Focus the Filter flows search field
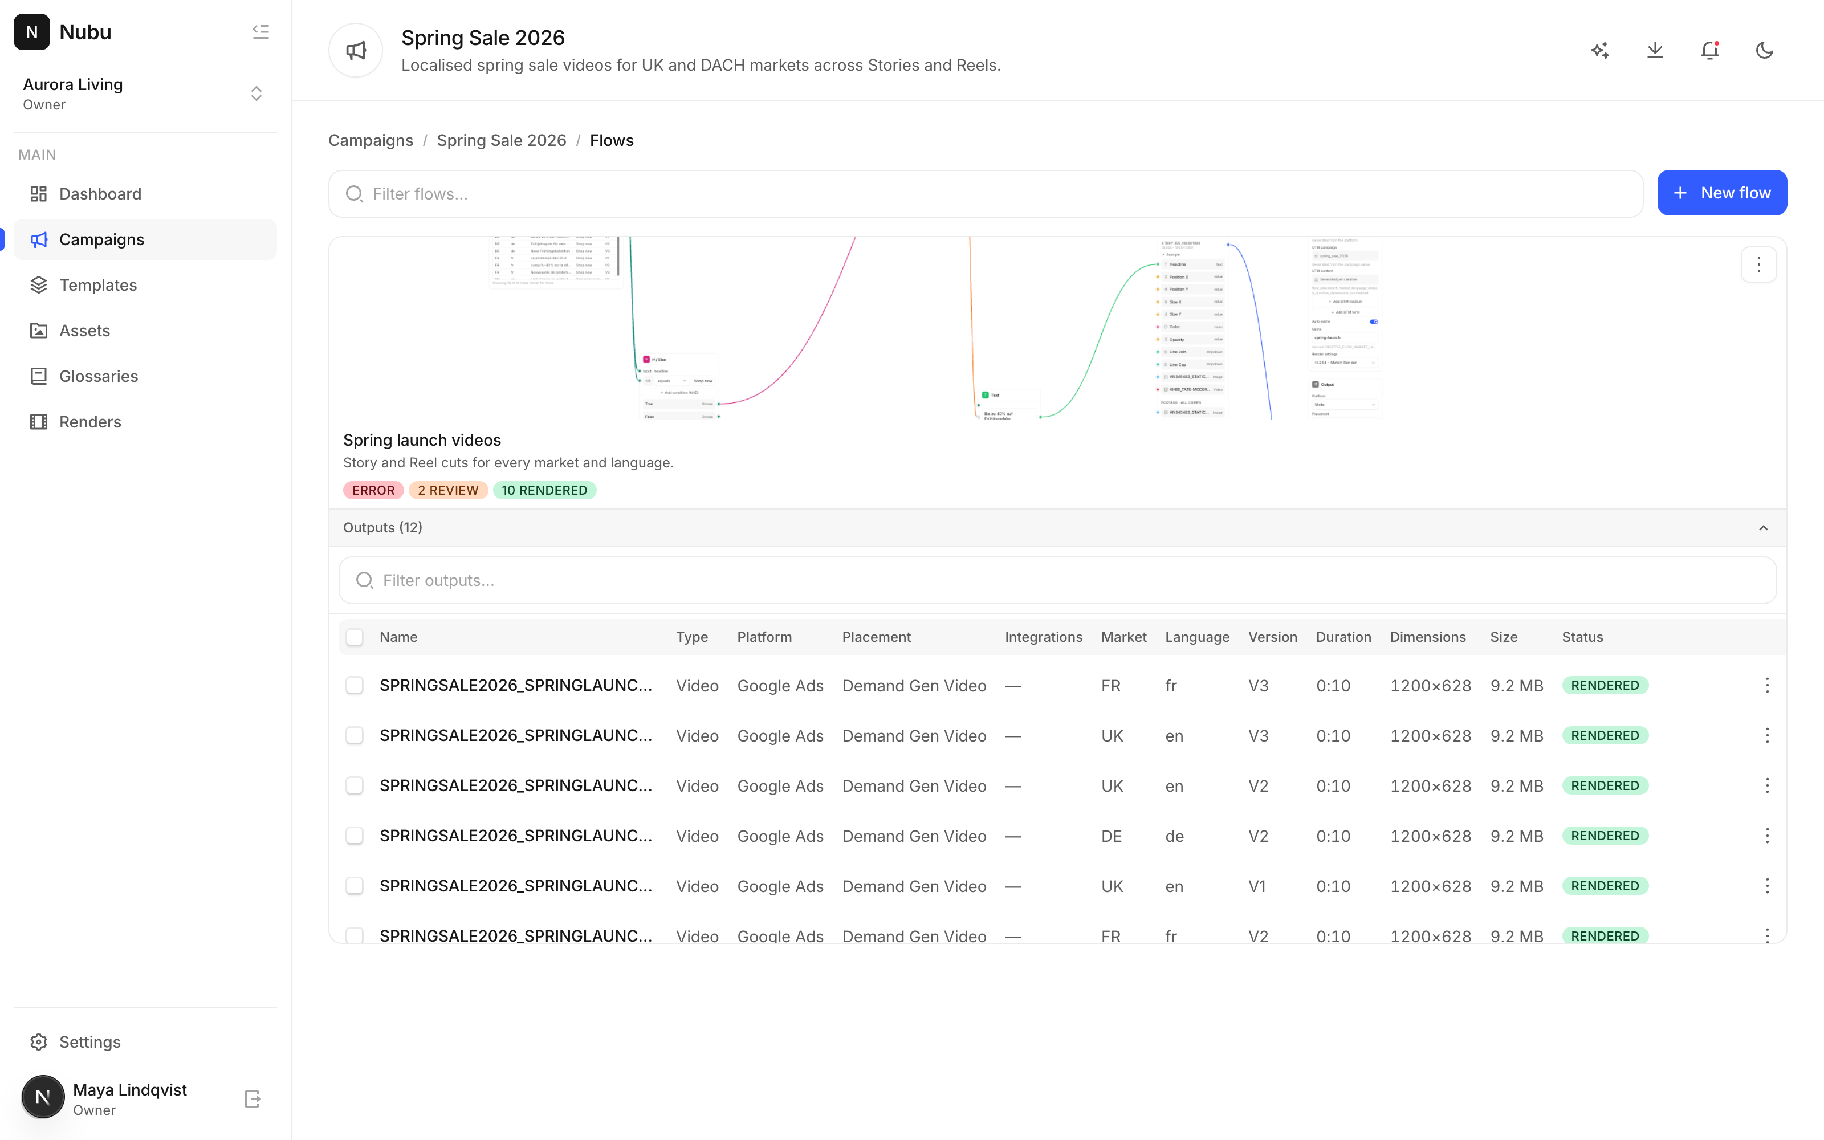 tap(985, 194)
